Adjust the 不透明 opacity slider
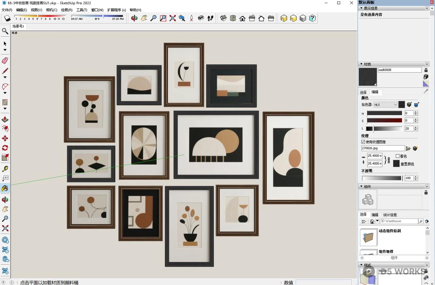435x285 pixels. (382, 178)
